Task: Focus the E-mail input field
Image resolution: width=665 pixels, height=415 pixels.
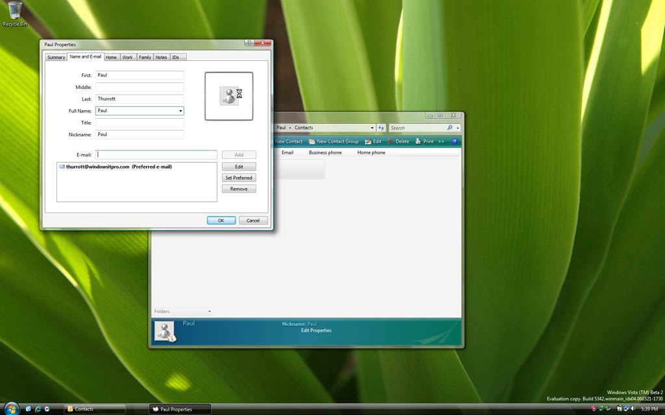Action: tap(157, 154)
